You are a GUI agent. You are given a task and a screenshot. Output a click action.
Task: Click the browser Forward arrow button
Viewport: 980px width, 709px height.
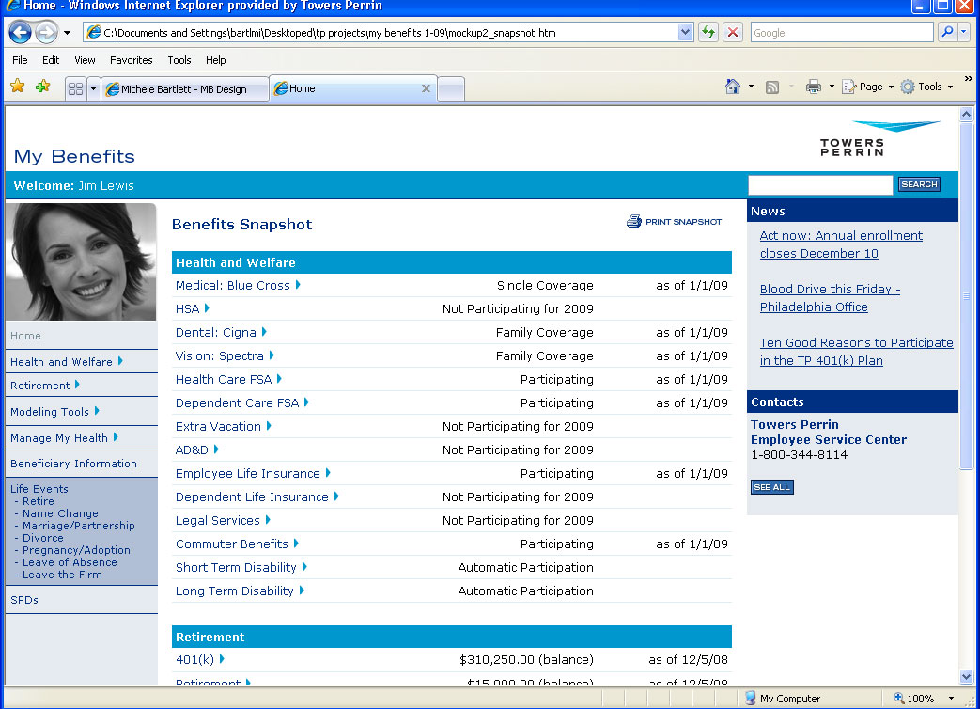(46, 33)
